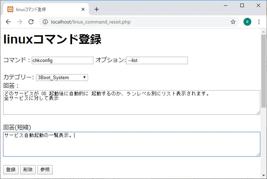Click the browser back arrow
The height and width of the screenshot is (179, 267).
tap(8, 22)
